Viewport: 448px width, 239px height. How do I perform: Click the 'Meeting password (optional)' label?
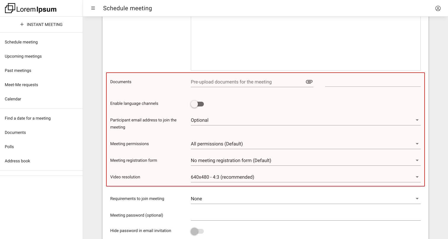[x=137, y=215]
